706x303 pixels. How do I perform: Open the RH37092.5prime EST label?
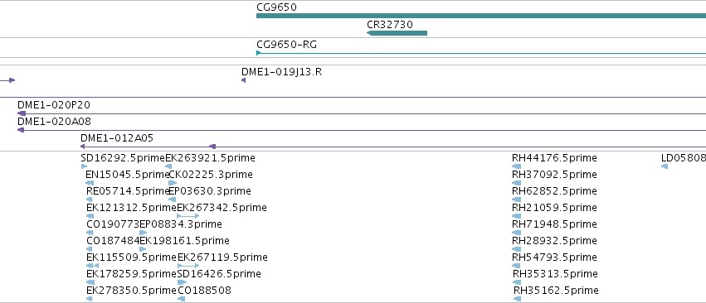(554, 175)
